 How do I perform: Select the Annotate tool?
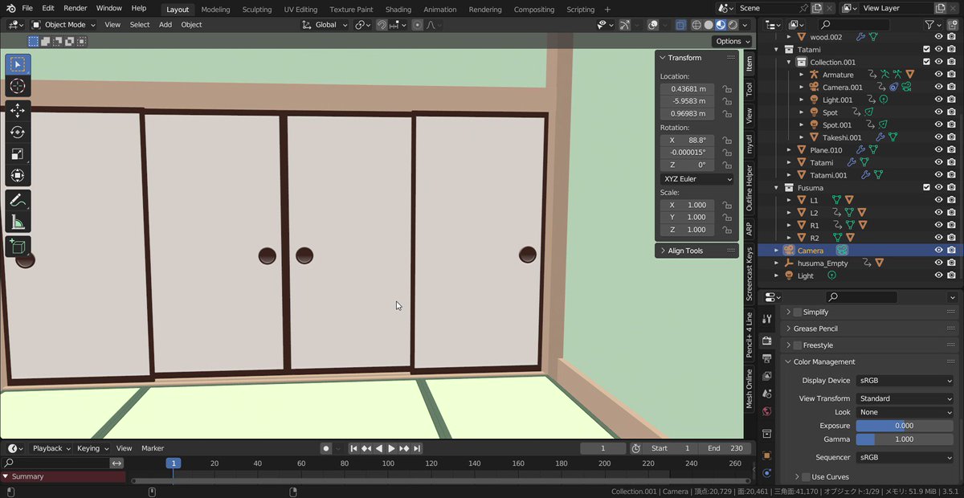[x=18, y=201]
